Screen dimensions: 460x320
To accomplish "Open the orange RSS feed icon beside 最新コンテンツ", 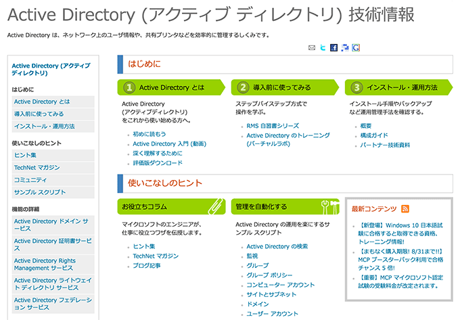I will (x=405, y=208).
